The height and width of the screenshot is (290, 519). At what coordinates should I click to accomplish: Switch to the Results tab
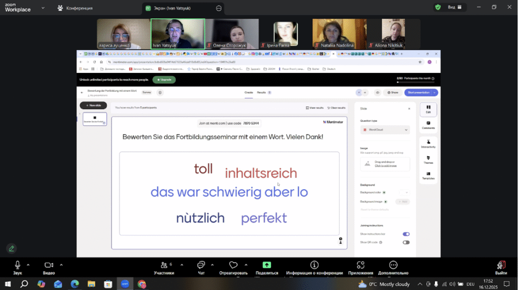[262, 93]
